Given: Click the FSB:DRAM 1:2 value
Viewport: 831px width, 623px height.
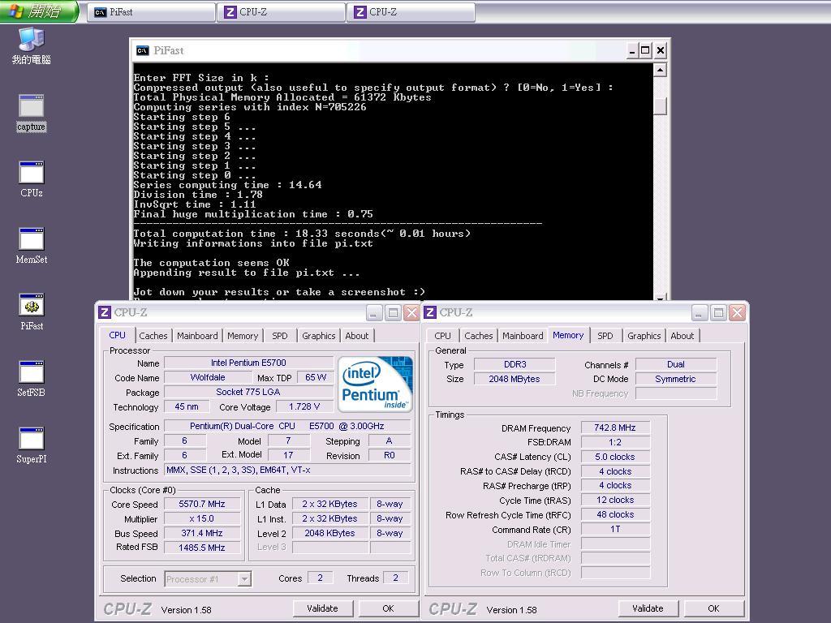Looking at the screenshot, I should click(x=615, y=442).
